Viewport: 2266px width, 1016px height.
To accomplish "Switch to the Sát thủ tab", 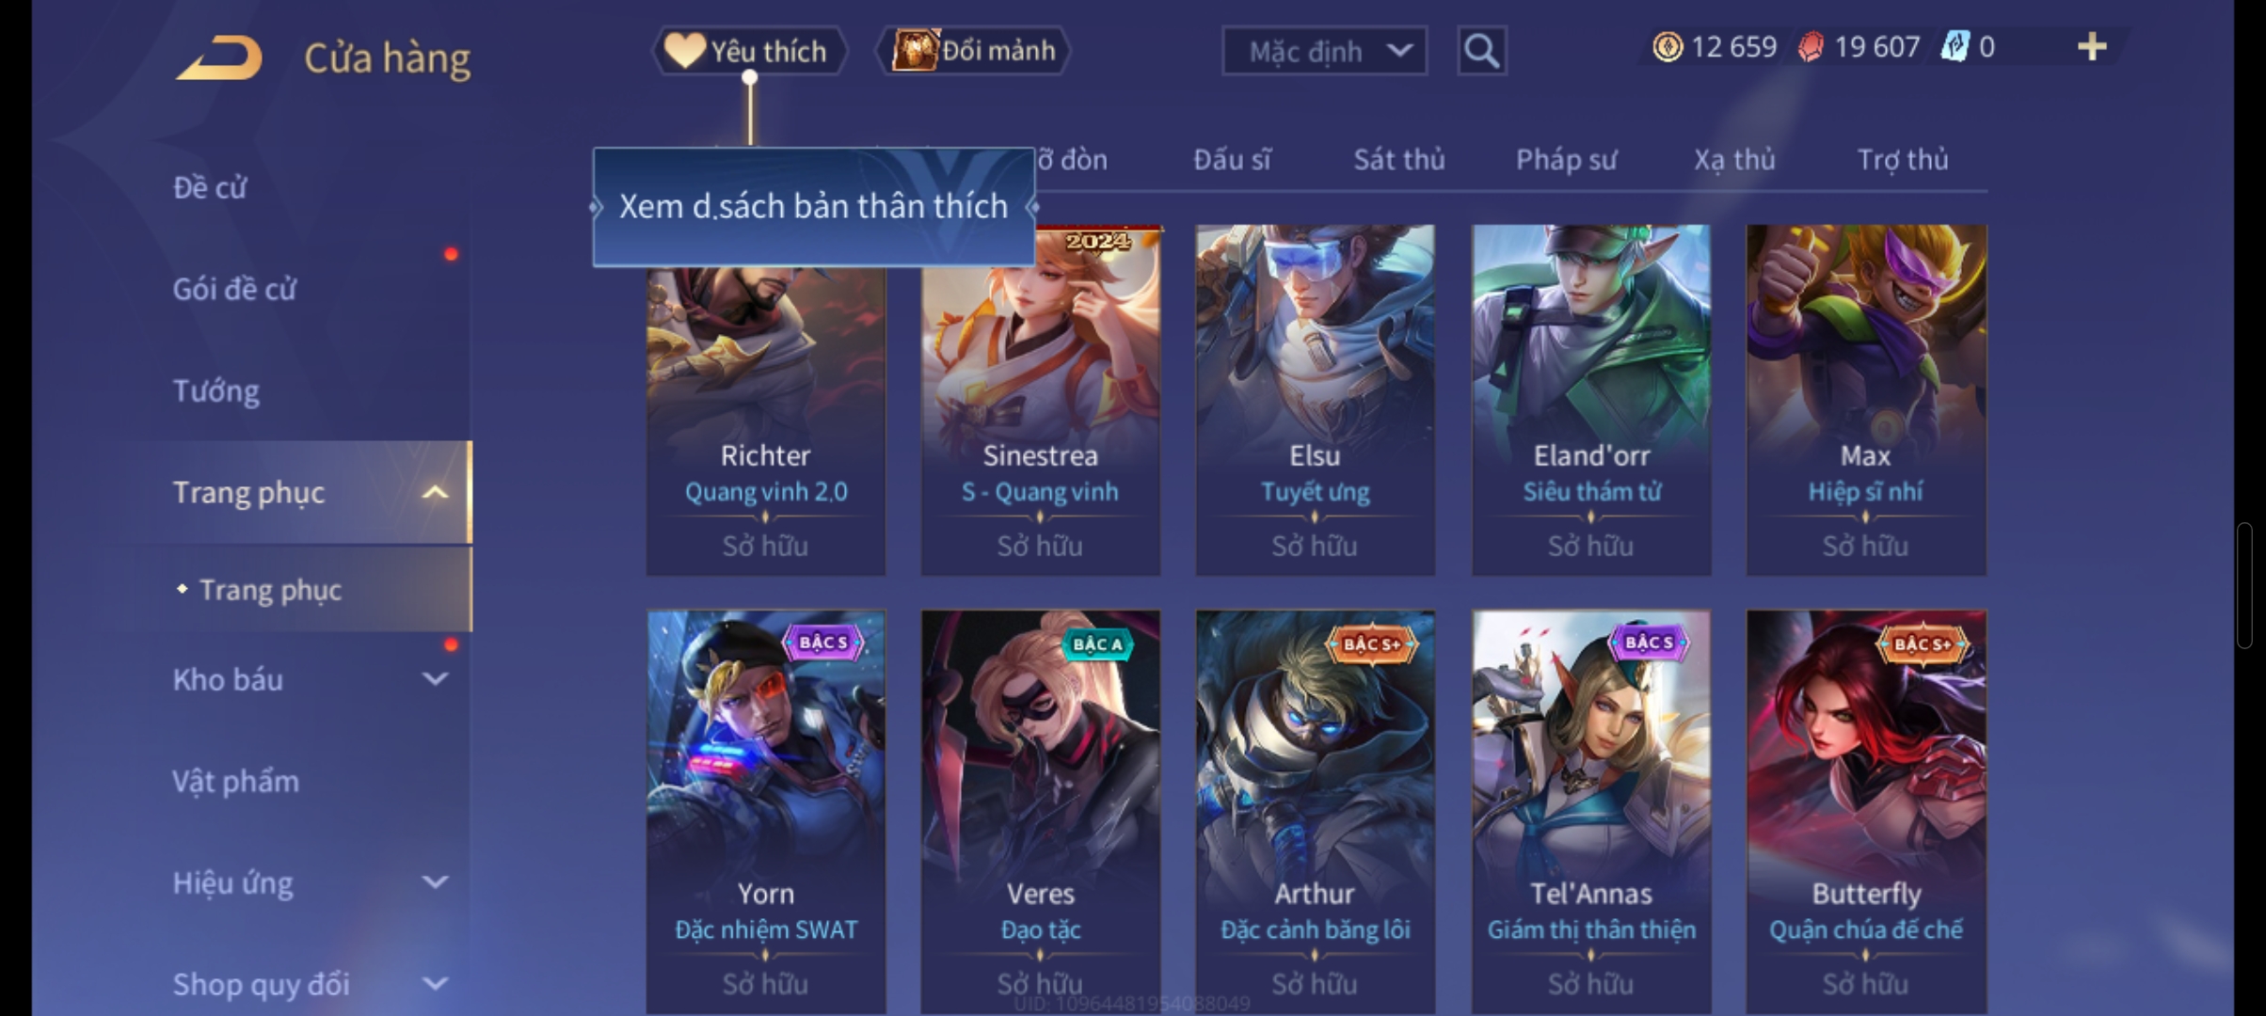I will tap(1399, 160).
